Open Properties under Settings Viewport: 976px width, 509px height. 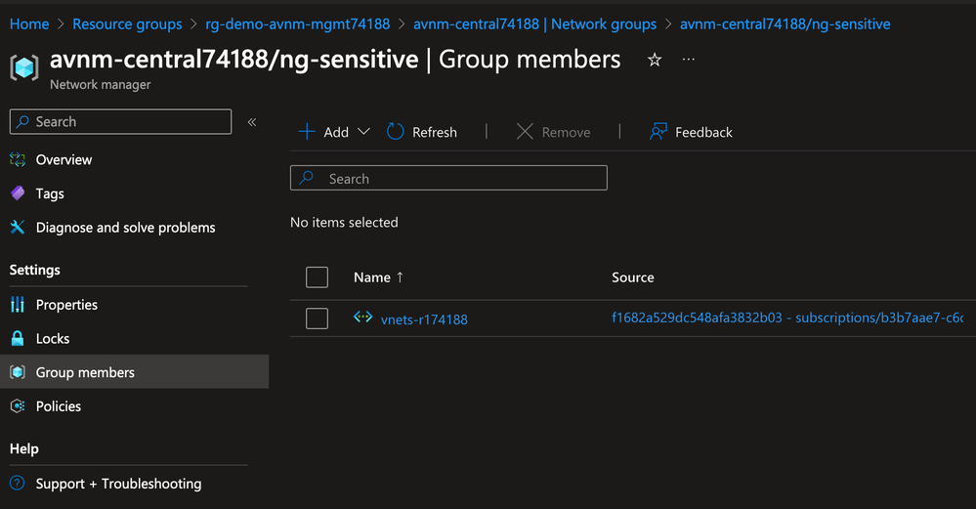pyautogui.click(x=66, y=305)
